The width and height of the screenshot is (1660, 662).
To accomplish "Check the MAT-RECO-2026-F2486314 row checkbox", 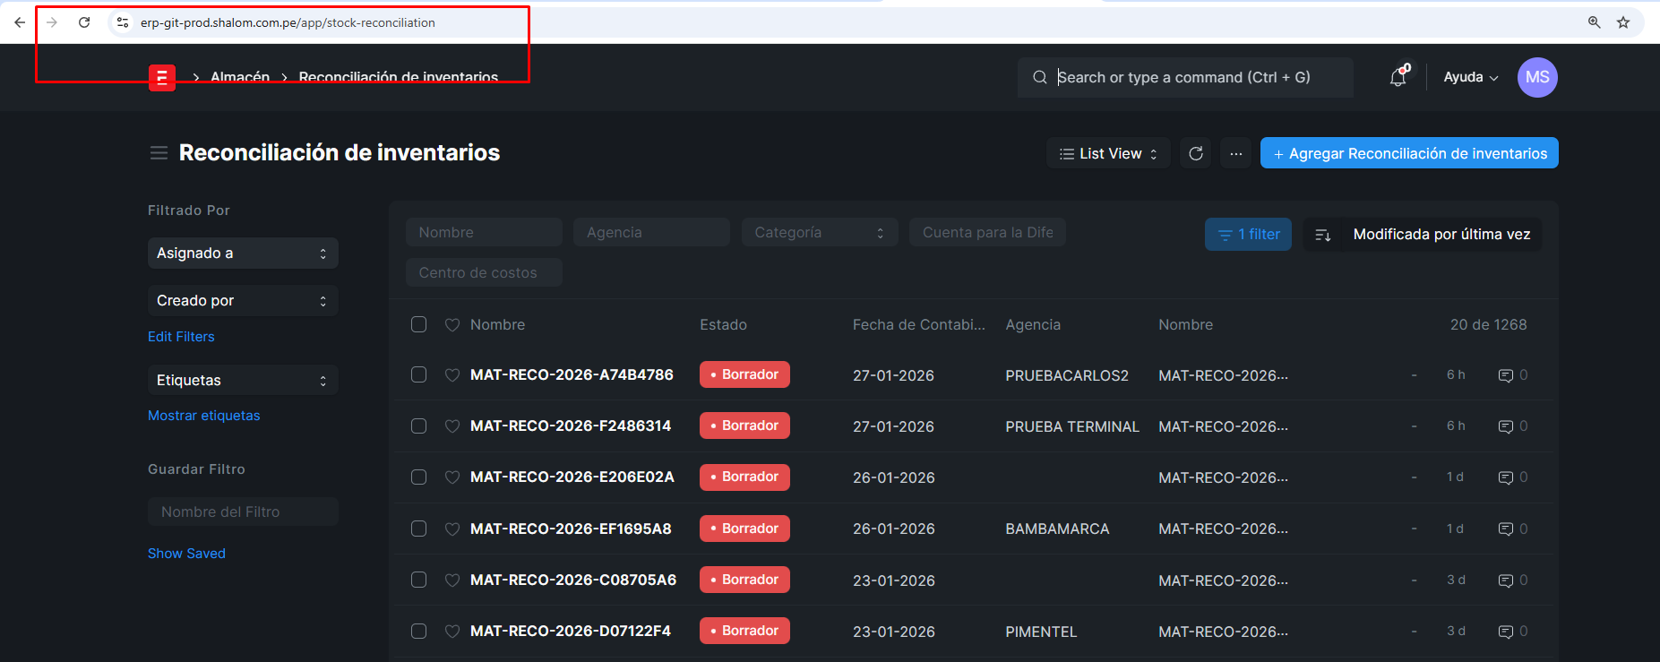I will pyautogui.click(x=418, y=426).
